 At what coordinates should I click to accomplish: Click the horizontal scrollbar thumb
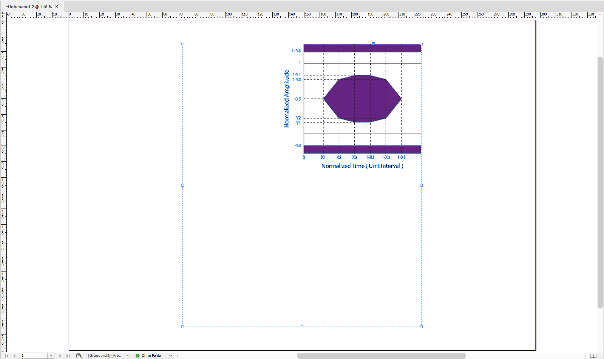pos(382,356)
